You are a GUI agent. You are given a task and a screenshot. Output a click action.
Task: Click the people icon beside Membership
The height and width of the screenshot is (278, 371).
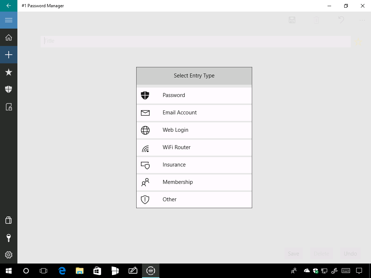click(x=145, y=182)
